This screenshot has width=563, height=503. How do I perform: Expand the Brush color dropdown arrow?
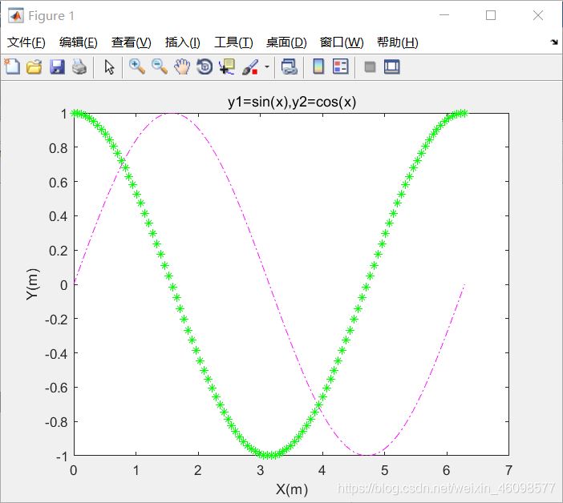click(267, 66)
